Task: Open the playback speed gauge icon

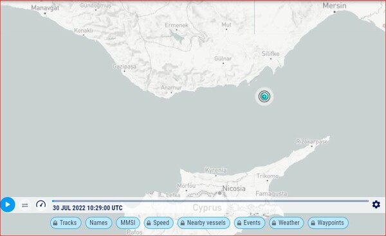Action: point(41,205)
